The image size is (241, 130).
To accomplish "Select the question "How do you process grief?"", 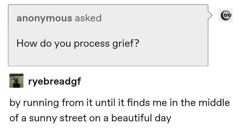I will tap(78, 43).
